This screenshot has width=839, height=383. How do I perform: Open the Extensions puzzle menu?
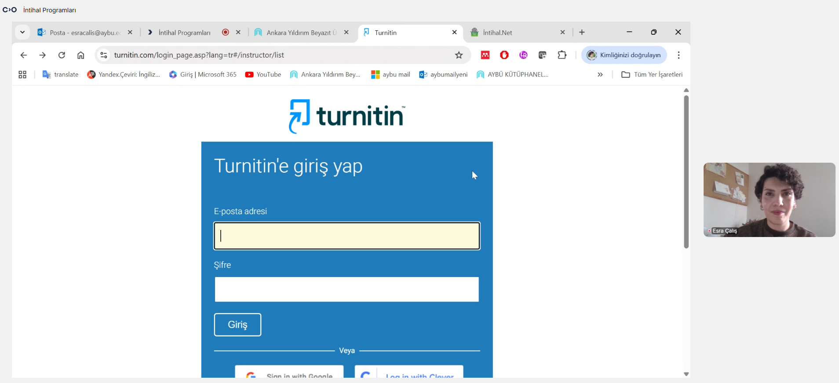click(x=562, y=55)
